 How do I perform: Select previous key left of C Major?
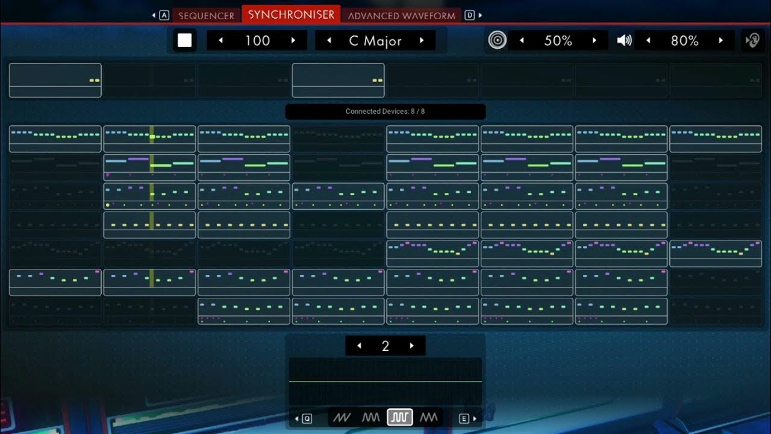329,40
